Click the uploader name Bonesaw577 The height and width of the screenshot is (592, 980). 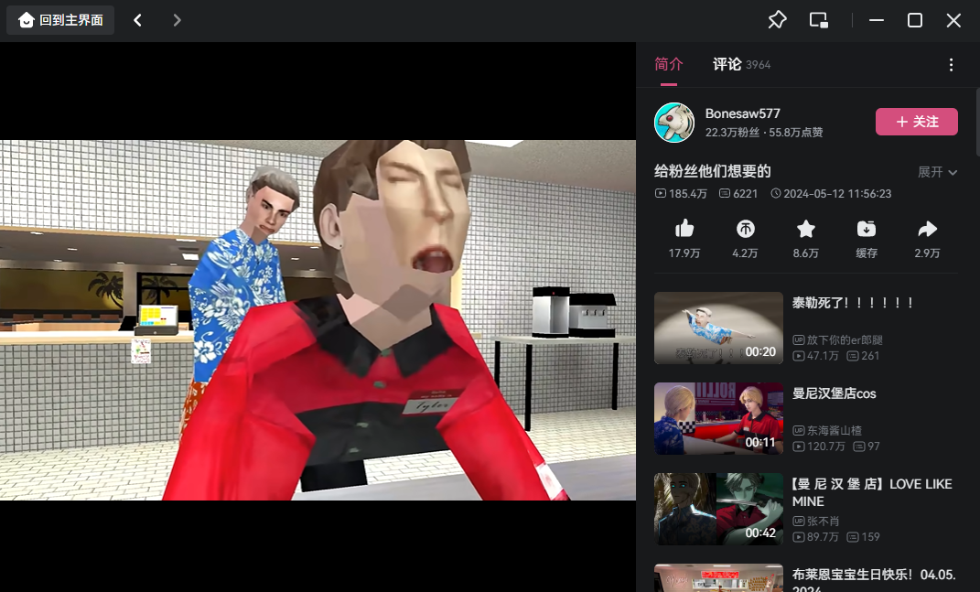[742, 113]
